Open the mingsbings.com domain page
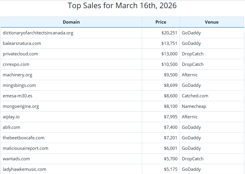This screenshot has width=245, height=174. (x=19, y=85)
